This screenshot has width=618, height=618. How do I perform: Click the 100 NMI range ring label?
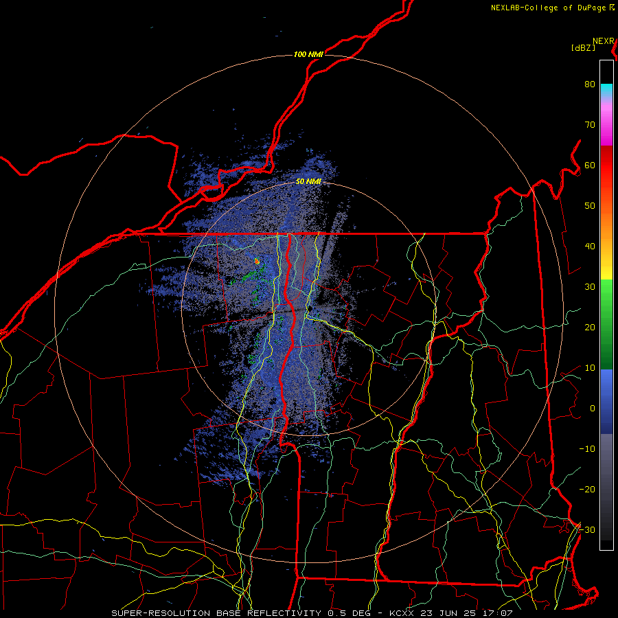point(308,54)
